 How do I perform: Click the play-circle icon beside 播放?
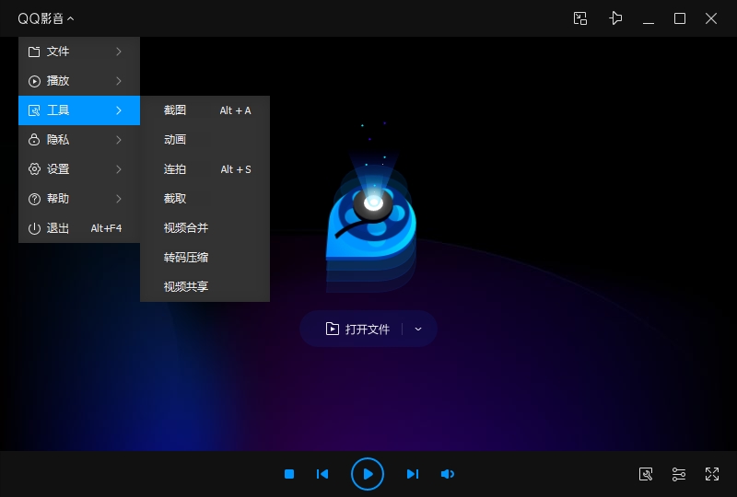click(x=34, y=81)
